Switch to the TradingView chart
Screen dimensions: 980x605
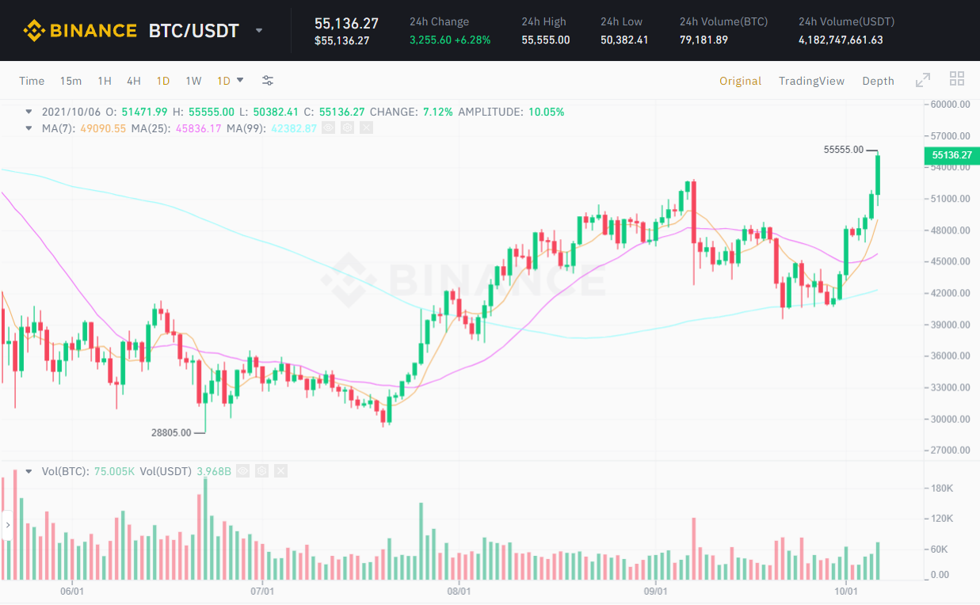tap(811, 81)
